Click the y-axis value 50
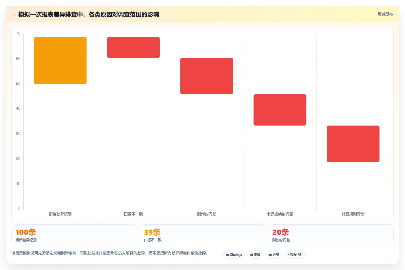The image size is (405, 270). click(18, 84)
